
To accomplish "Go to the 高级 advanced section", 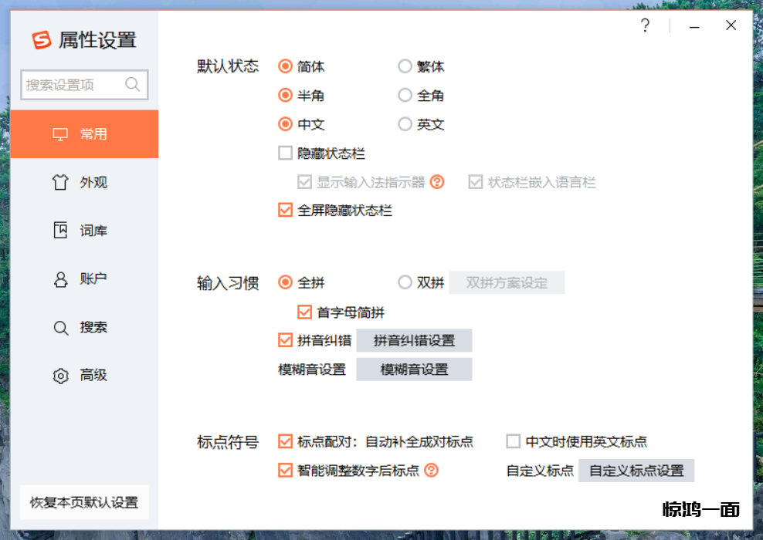I will click(83, 376).
